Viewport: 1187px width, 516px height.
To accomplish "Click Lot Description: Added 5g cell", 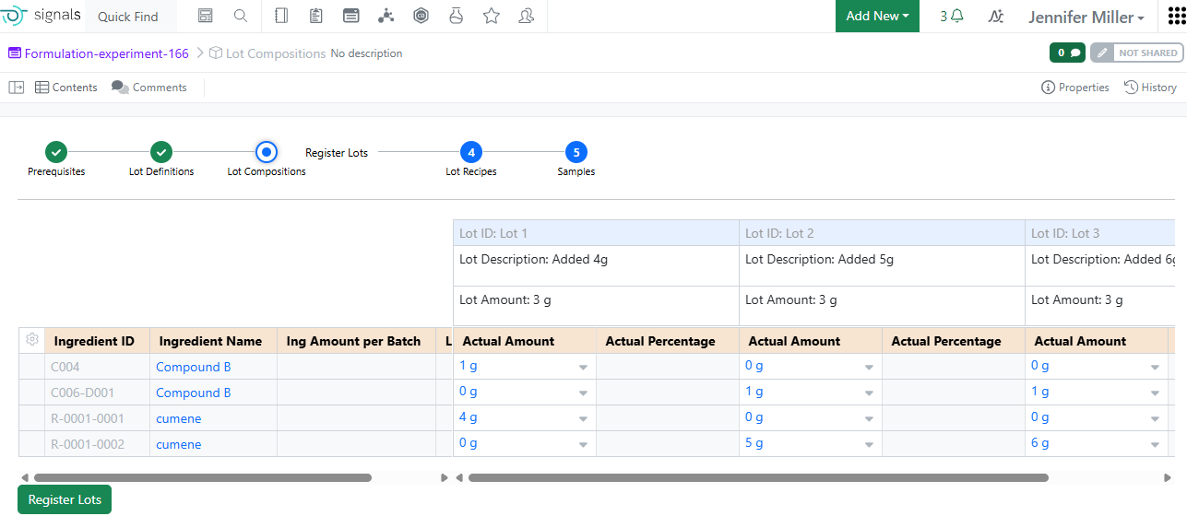I will (882, 265).
